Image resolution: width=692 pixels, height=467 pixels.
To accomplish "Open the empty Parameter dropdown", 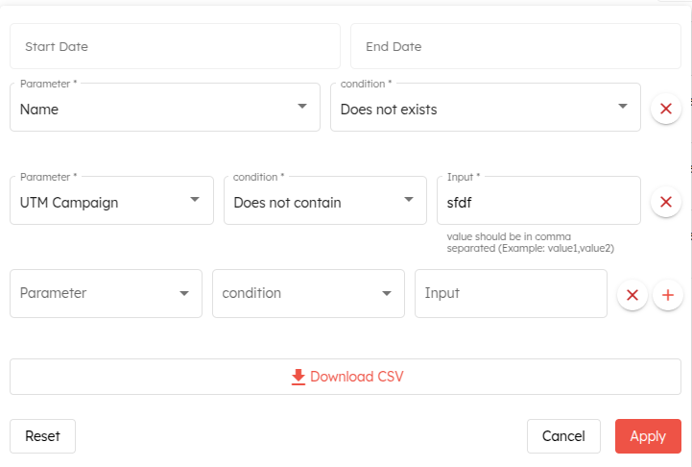I will click(106, 293).
